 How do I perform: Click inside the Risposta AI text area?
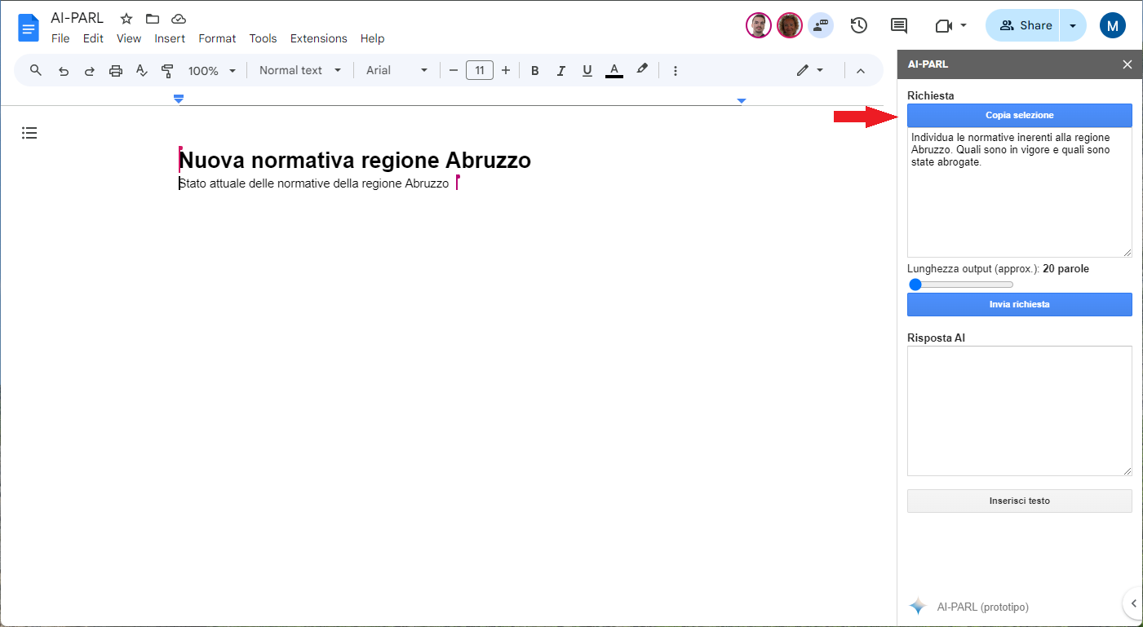pyautogui.click(x=1019, y=410)
